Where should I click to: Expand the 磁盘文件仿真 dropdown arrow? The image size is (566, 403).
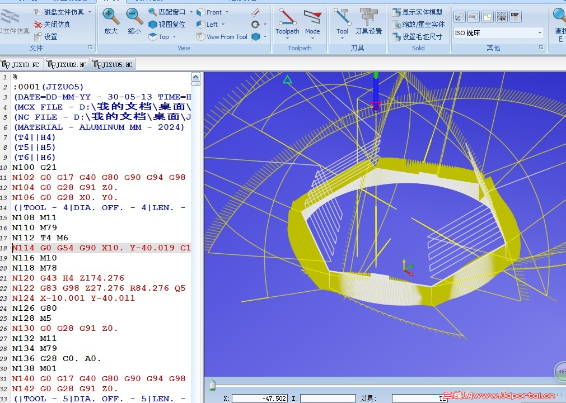pos(90,12)
